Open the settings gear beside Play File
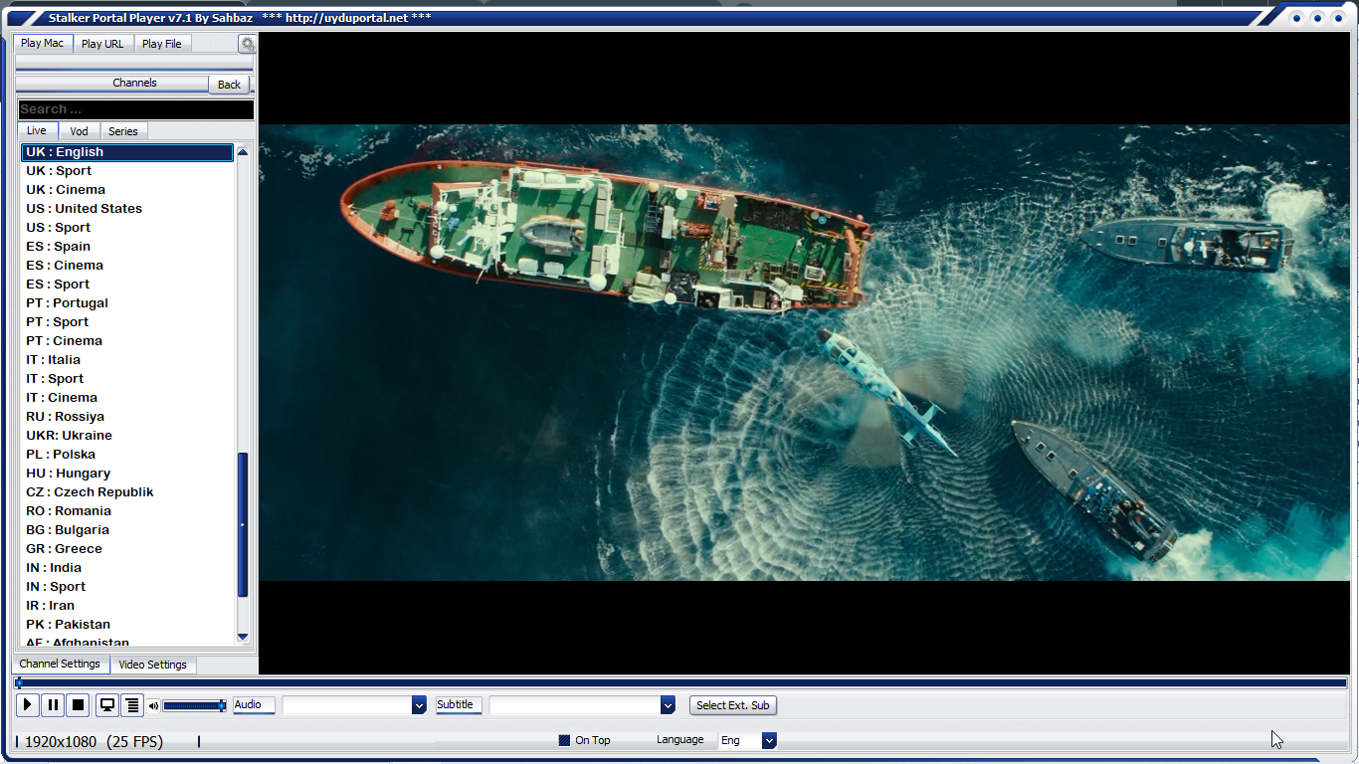This screenshot has width=1359, height=764. pyautogui.click(x=247, y=44)
